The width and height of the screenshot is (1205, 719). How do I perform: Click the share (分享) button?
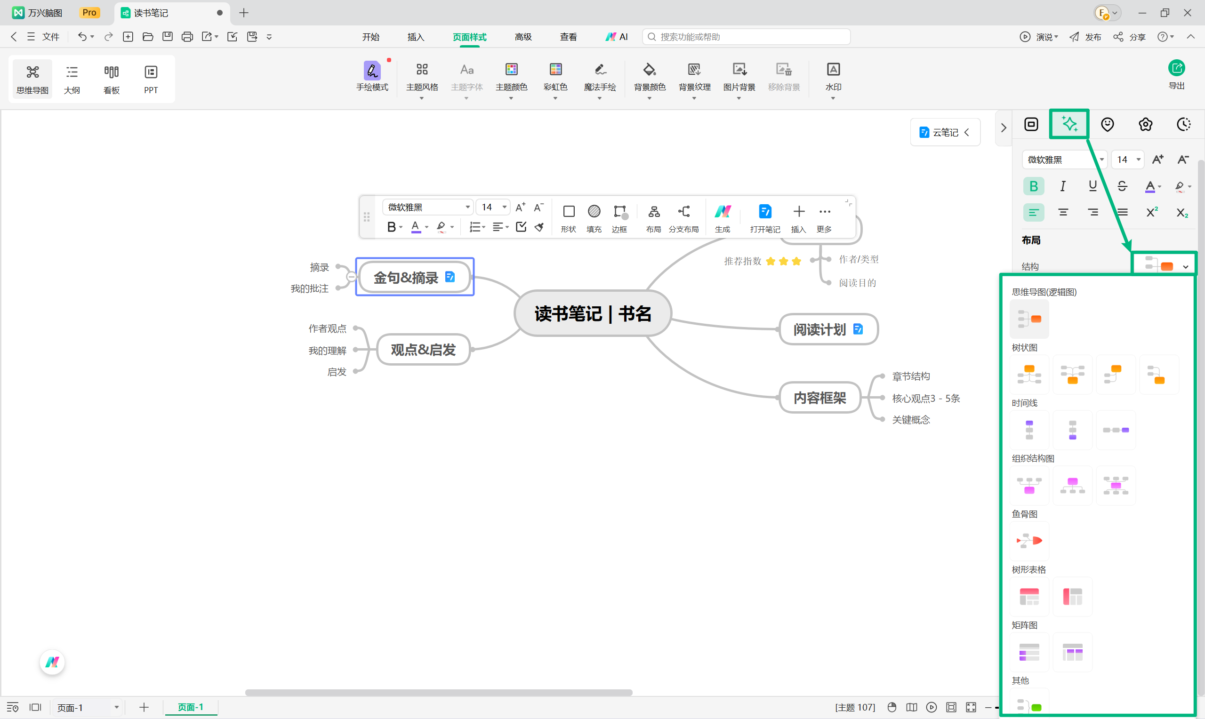[x=1129, y=37]
